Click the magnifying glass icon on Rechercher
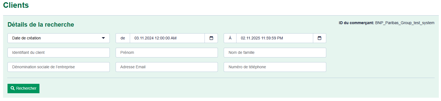This screenshot has width=441, height=101. coord(13,88)
